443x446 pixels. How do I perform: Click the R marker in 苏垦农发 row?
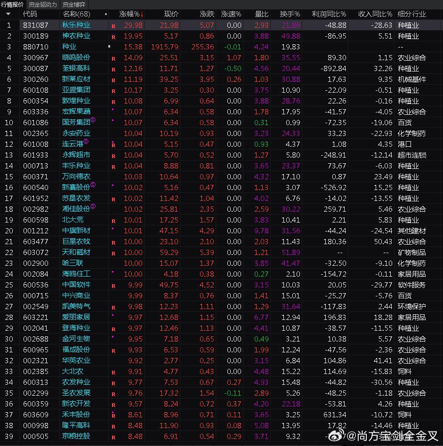click(x=113, y=199)
